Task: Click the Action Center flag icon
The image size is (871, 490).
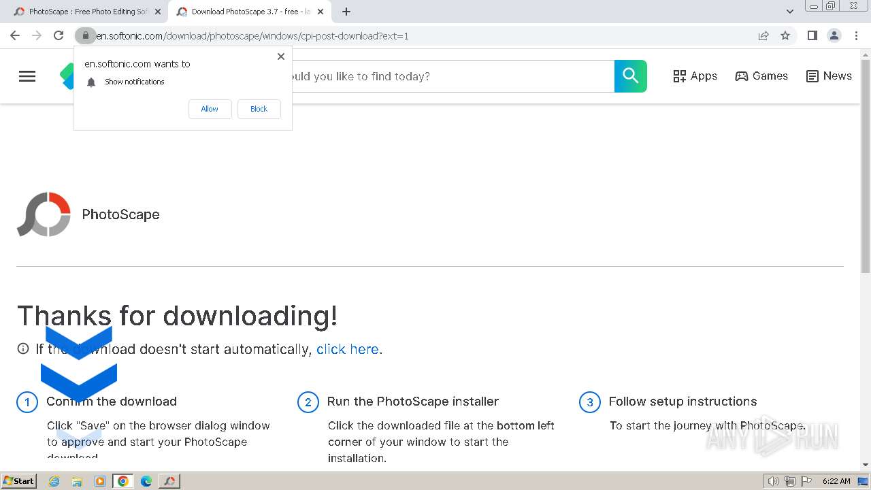Action: 807,481
